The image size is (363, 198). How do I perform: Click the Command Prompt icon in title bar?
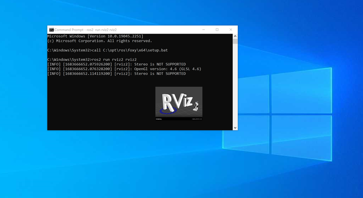click(52, 30)
